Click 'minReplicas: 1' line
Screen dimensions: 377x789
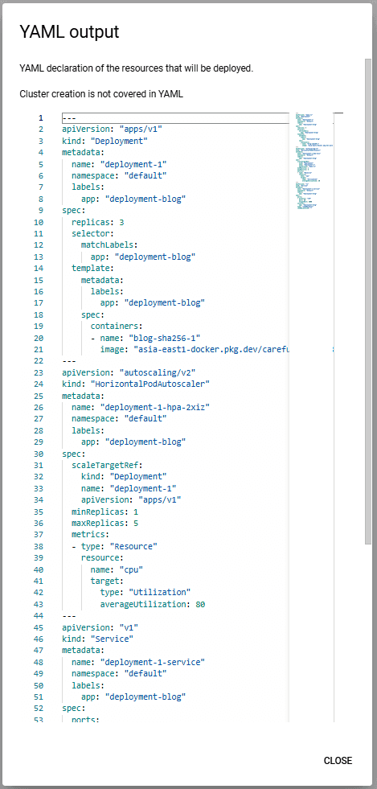tap(104, 512)
